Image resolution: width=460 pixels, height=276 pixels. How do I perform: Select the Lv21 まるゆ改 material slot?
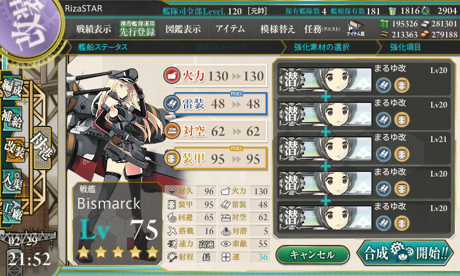364,148
